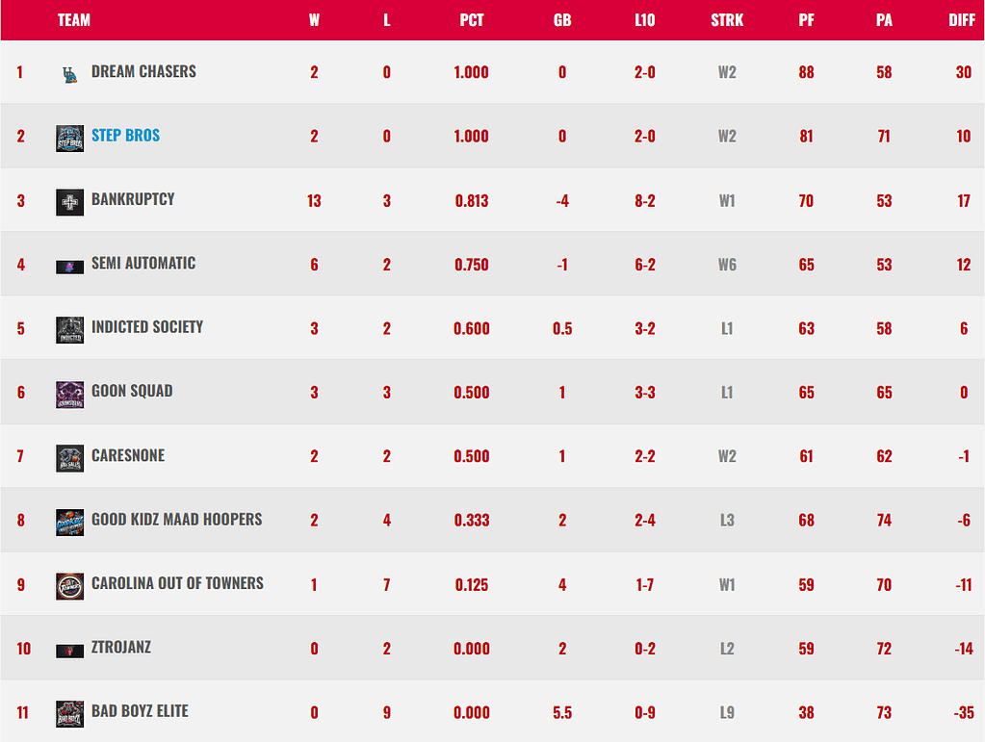This screenshot has width=985, height=742.
Task: Sort standings by PCT column header
Action: (471, 20)
